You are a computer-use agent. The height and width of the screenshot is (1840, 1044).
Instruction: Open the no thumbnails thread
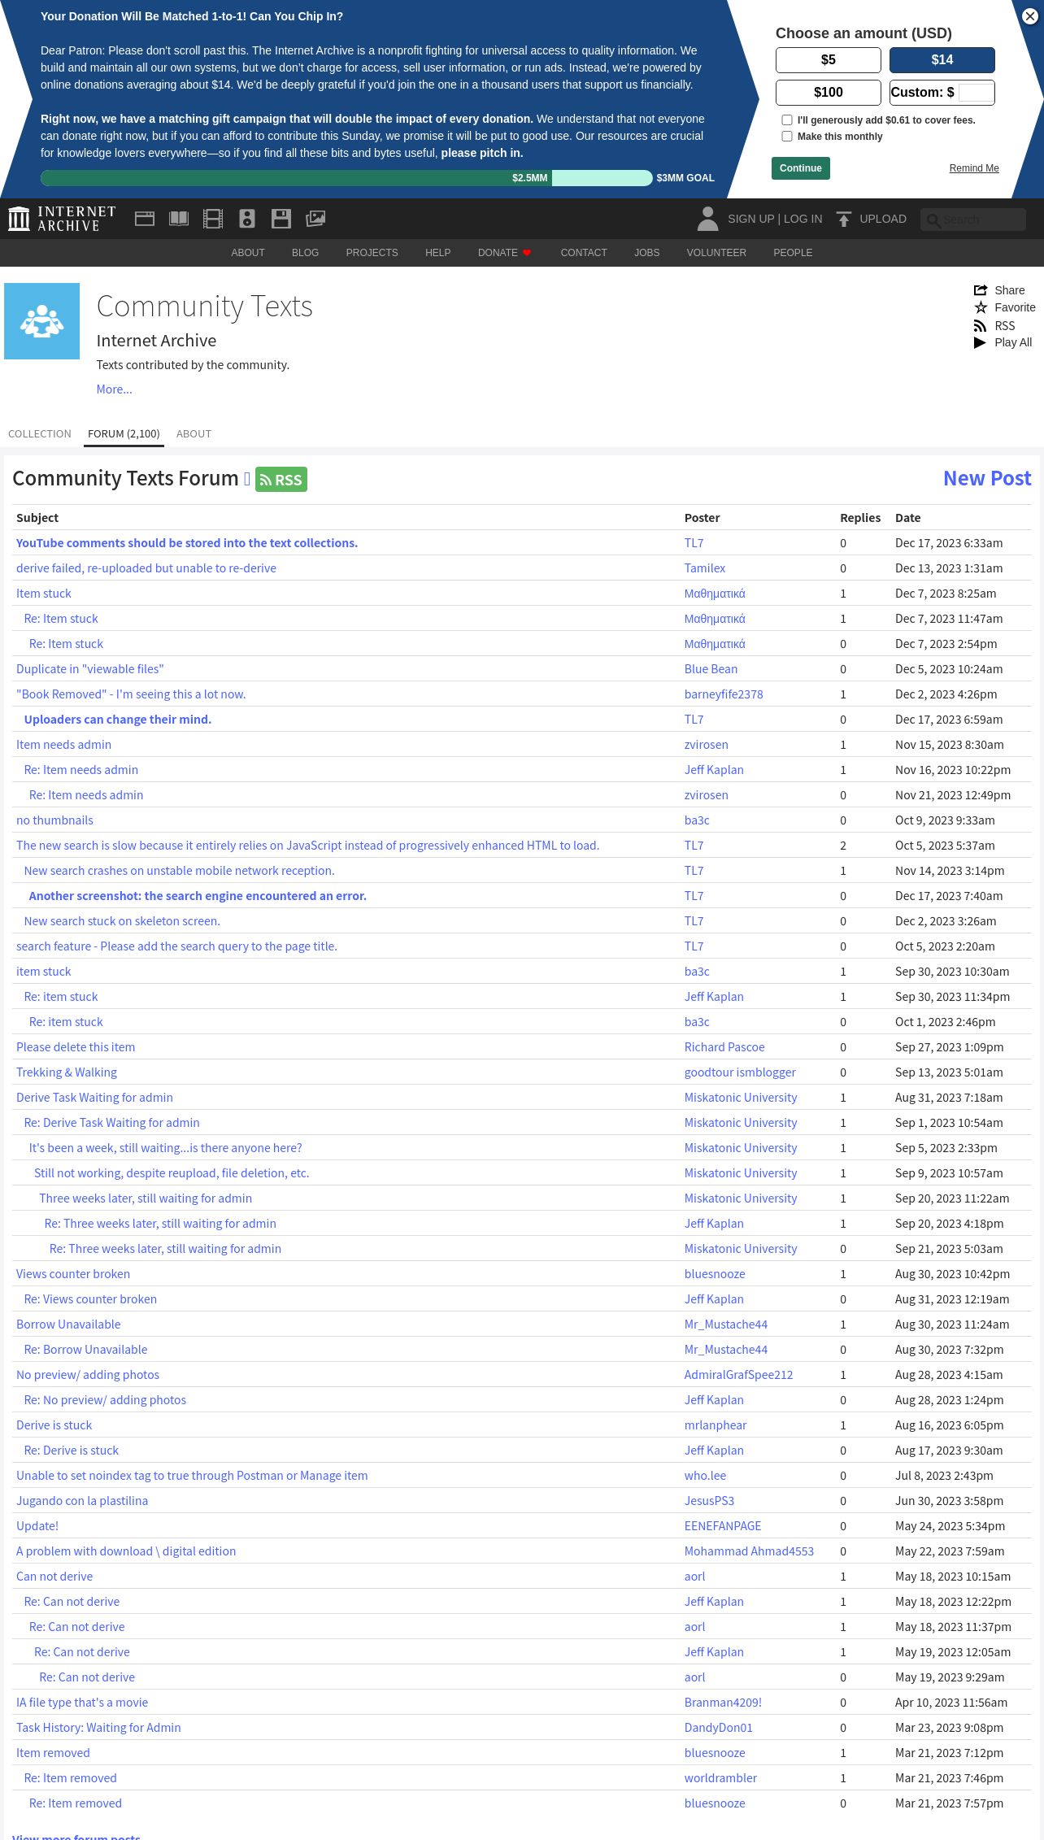pyautogui.click(x=54, y=820)
